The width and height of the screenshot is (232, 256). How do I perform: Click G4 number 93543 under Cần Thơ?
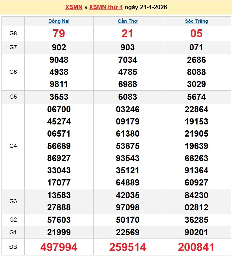coord(127,158)
